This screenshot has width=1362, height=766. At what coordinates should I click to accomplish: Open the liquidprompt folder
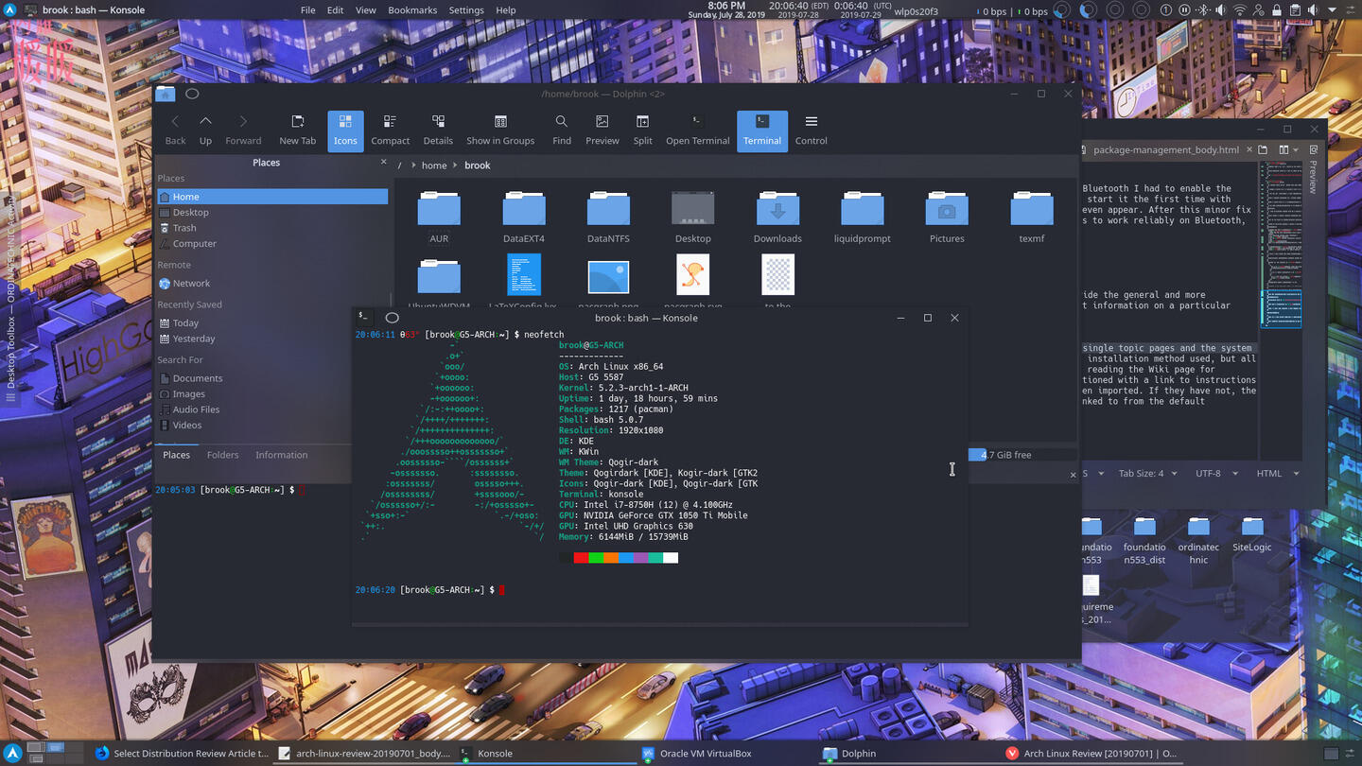coord(863,217)
